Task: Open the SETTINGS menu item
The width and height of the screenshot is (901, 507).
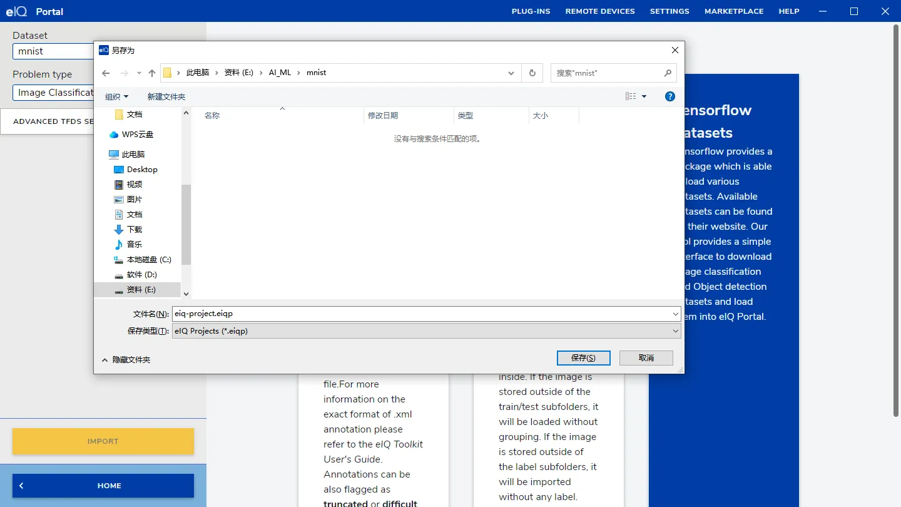Action: [x=669, y=11]
